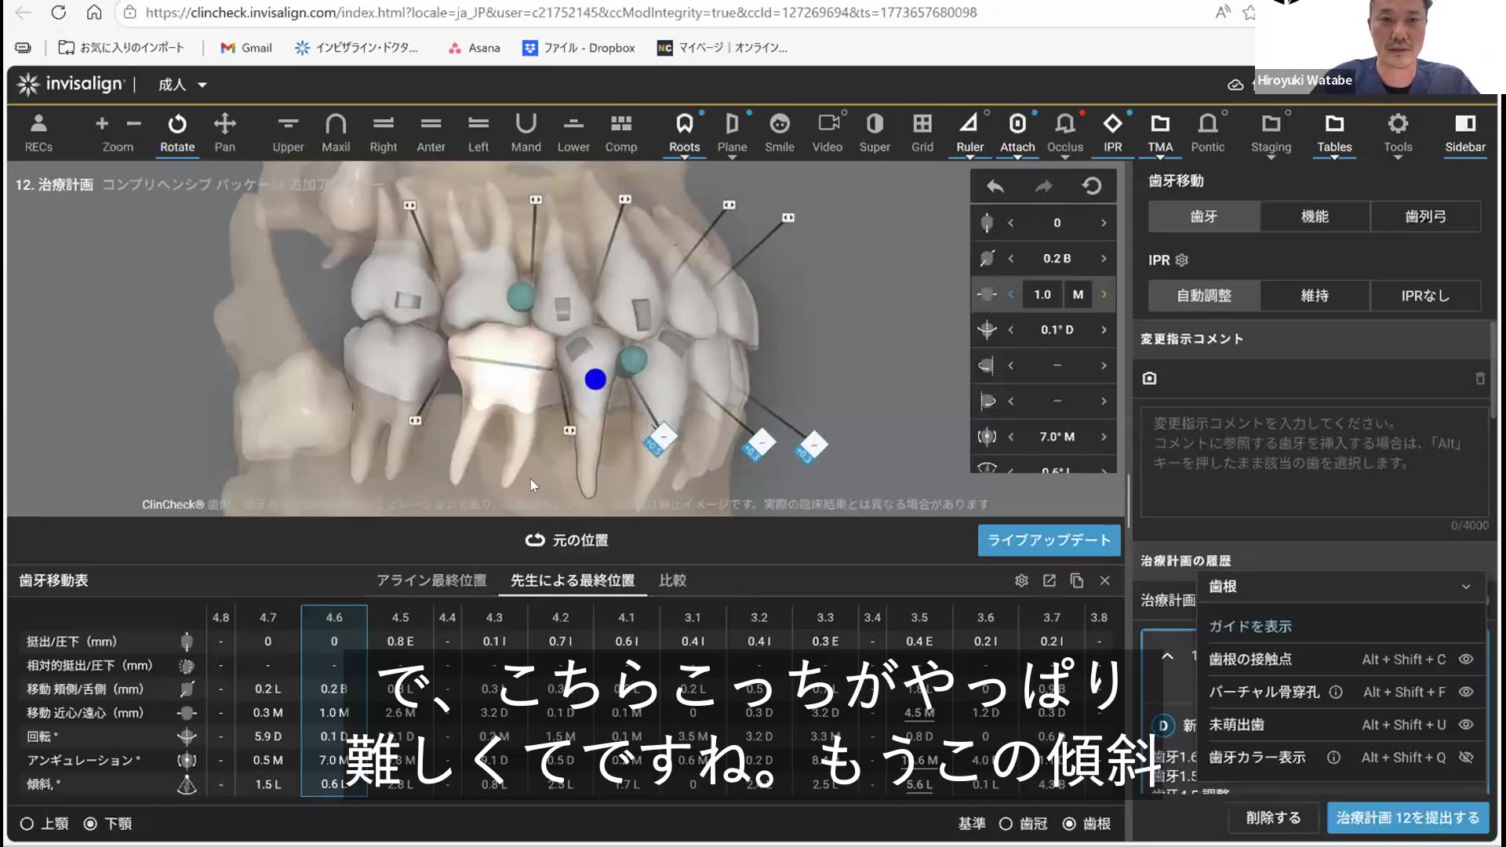Screen dimensions: 1506x847
Task: Click the ライブアップデート button
Action: pos(1049,540)
